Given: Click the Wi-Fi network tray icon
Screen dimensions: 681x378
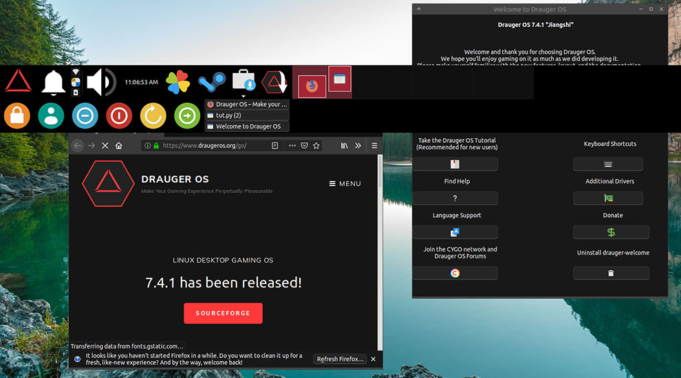Looking at the screenshot, I should (x=76, y=71).
